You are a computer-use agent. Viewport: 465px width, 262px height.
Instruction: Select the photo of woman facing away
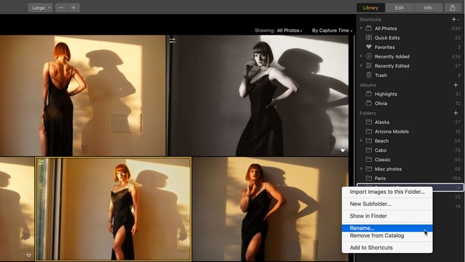[x=83, y=96]
